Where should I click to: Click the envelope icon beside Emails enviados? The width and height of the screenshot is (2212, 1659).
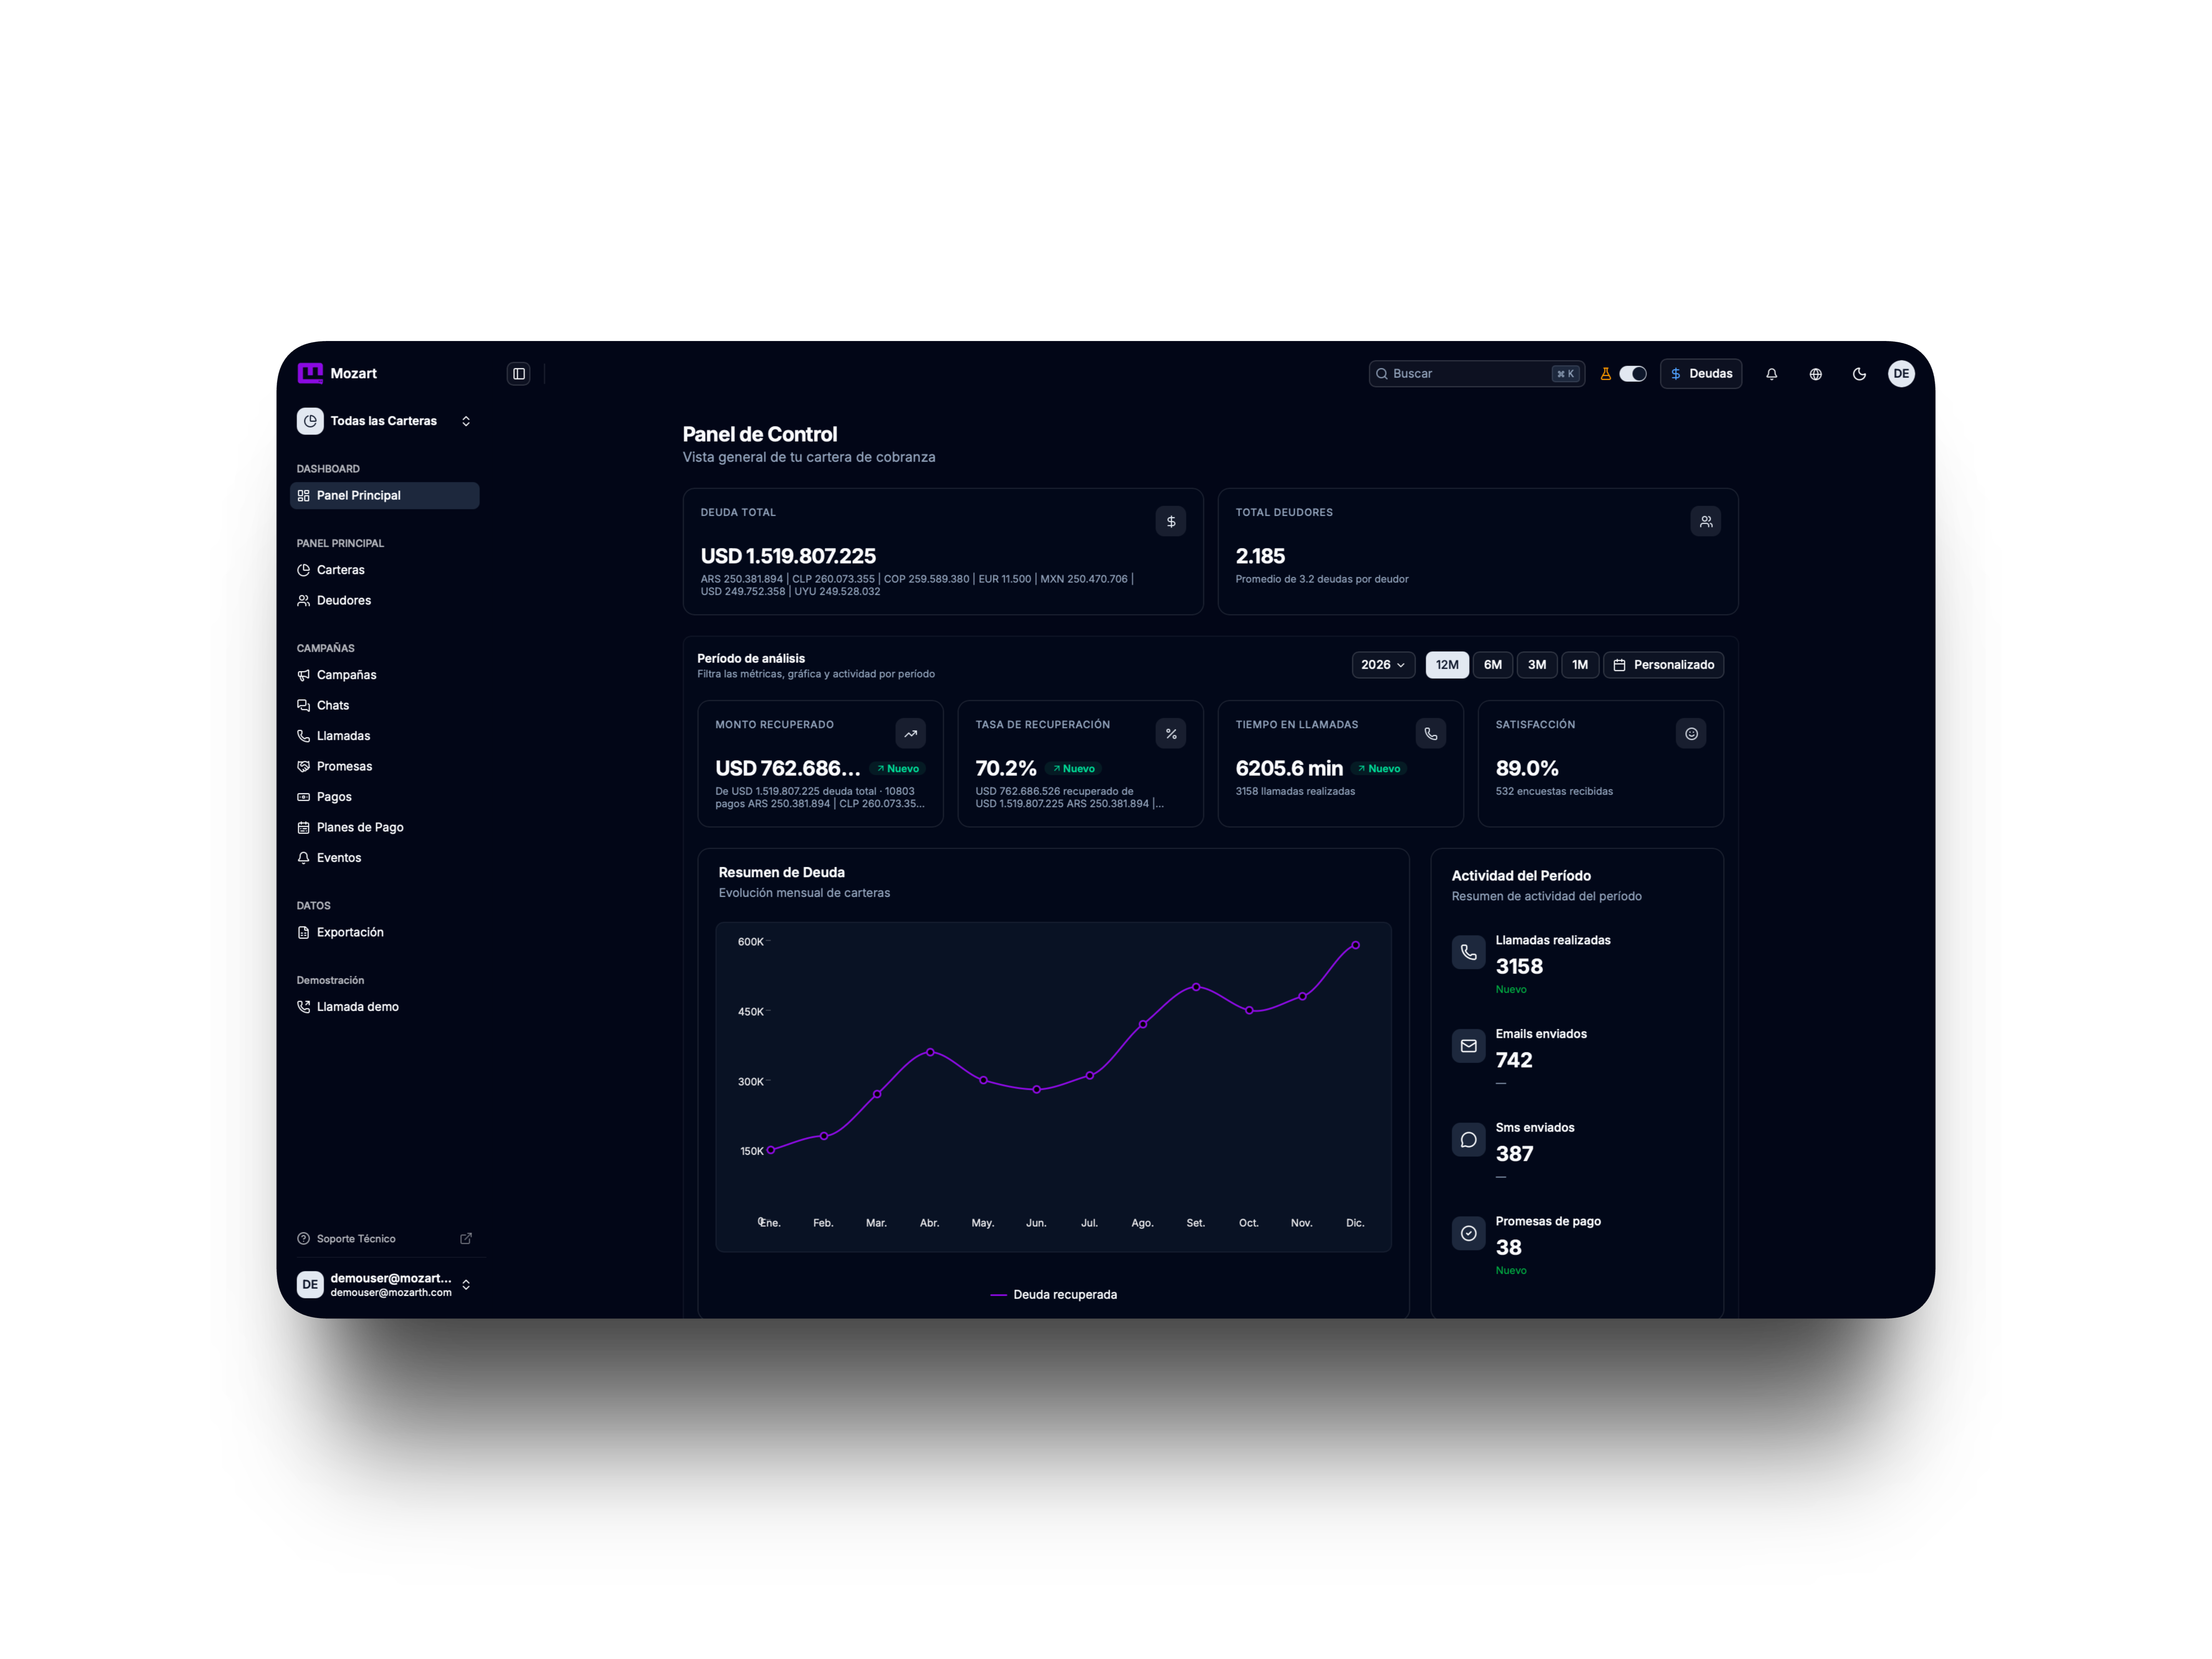click(x=1468, y=1046)
